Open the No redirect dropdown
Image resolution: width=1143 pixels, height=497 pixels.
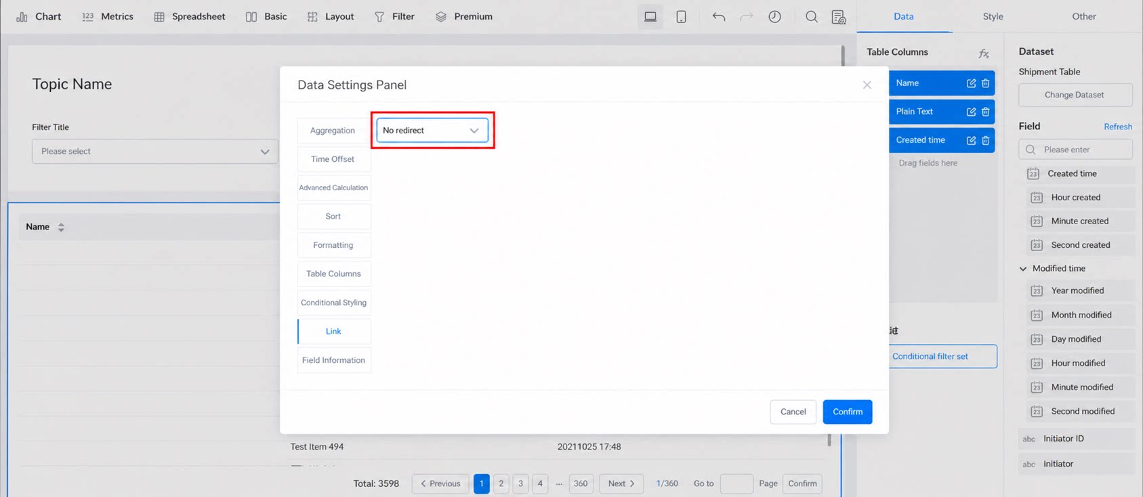coord(432,130)
